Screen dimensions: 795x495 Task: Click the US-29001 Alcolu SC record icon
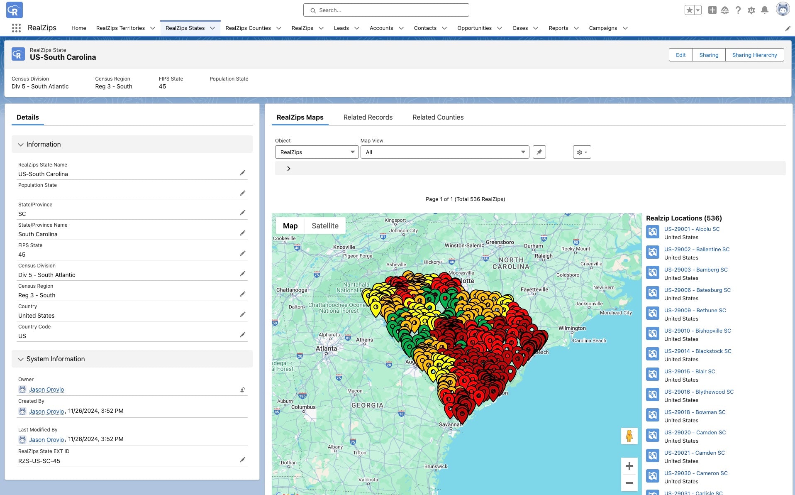coord(653,232)
